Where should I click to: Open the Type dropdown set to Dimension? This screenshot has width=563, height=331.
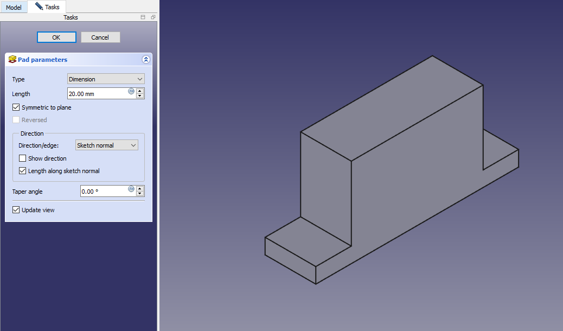point(106,79)
